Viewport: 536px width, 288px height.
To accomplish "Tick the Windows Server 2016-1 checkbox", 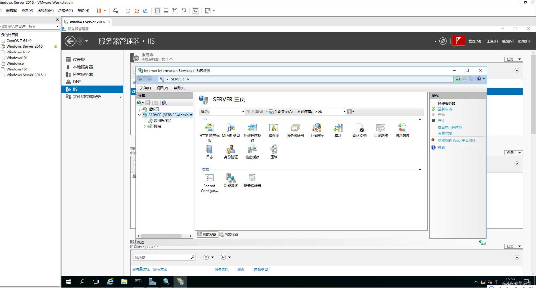I will pyautogui.click(x=3, y=75).
